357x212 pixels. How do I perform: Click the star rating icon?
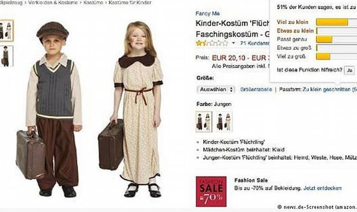212,43
